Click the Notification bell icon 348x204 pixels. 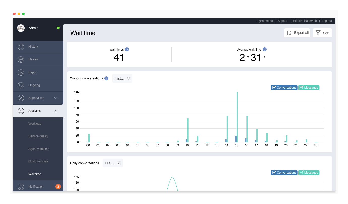21,187
